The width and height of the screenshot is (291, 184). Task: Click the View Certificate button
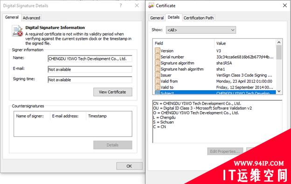pos(113,92)
